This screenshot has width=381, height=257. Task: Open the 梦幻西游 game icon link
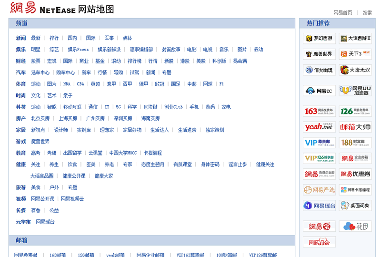(x=319, y=39)
